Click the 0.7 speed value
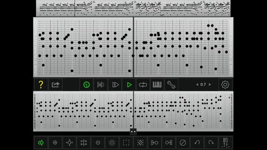Viewport: 267px width, 150px height. coord(203,85)
